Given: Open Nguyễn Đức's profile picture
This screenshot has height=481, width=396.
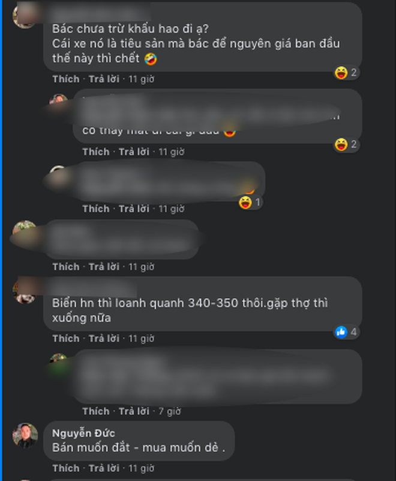Looking at the screenshot, I should [25, 435].
